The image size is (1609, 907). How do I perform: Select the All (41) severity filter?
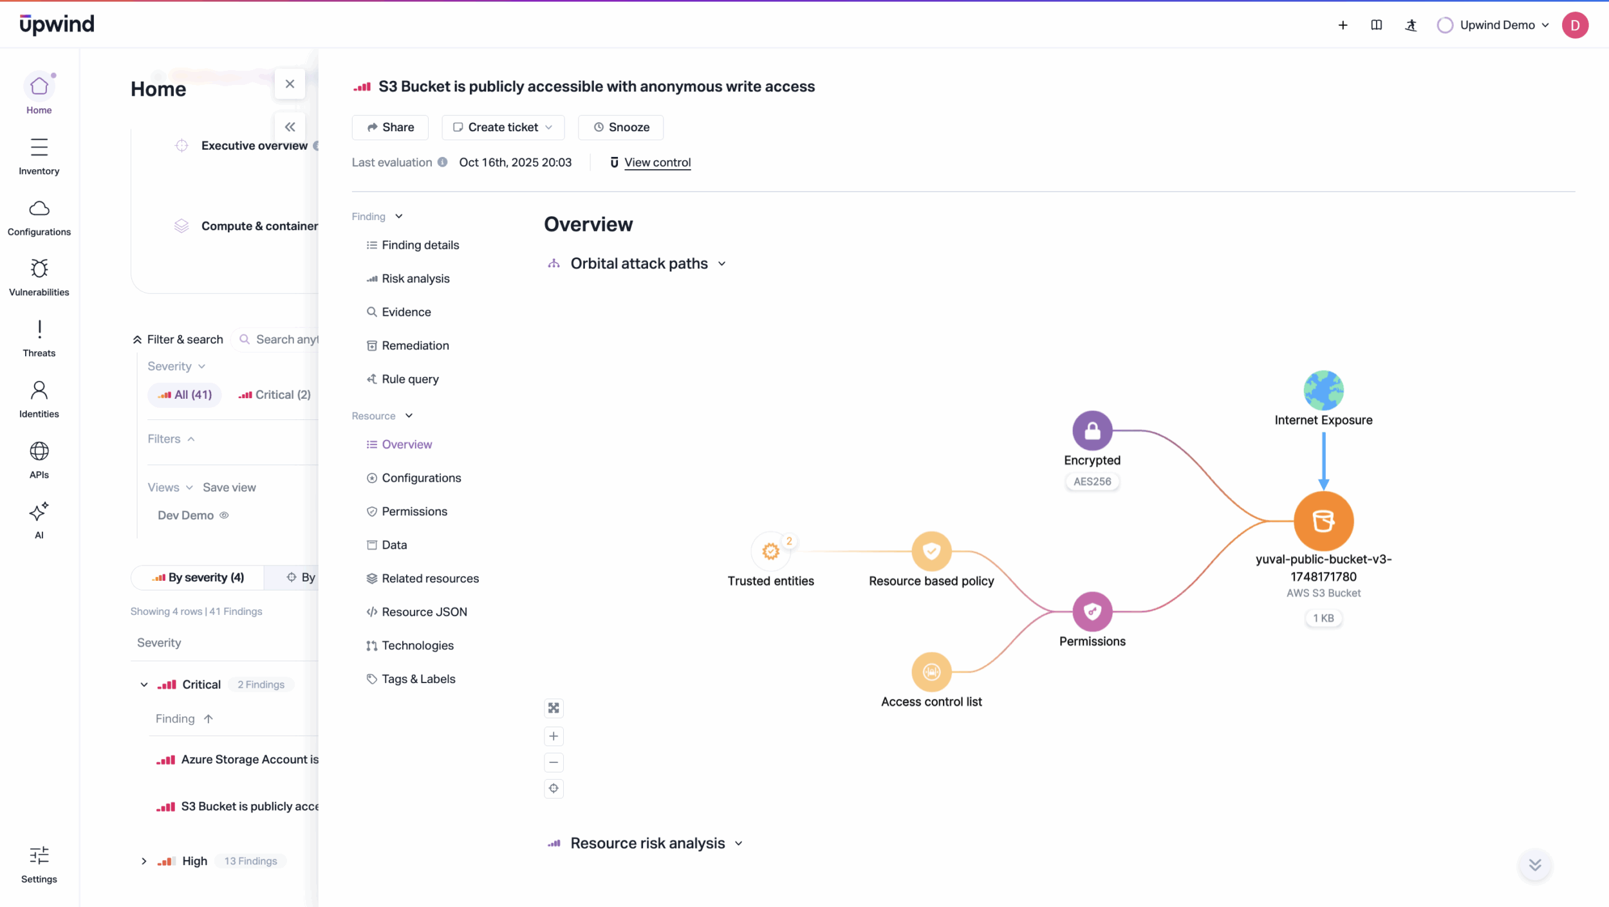point(185,394)
